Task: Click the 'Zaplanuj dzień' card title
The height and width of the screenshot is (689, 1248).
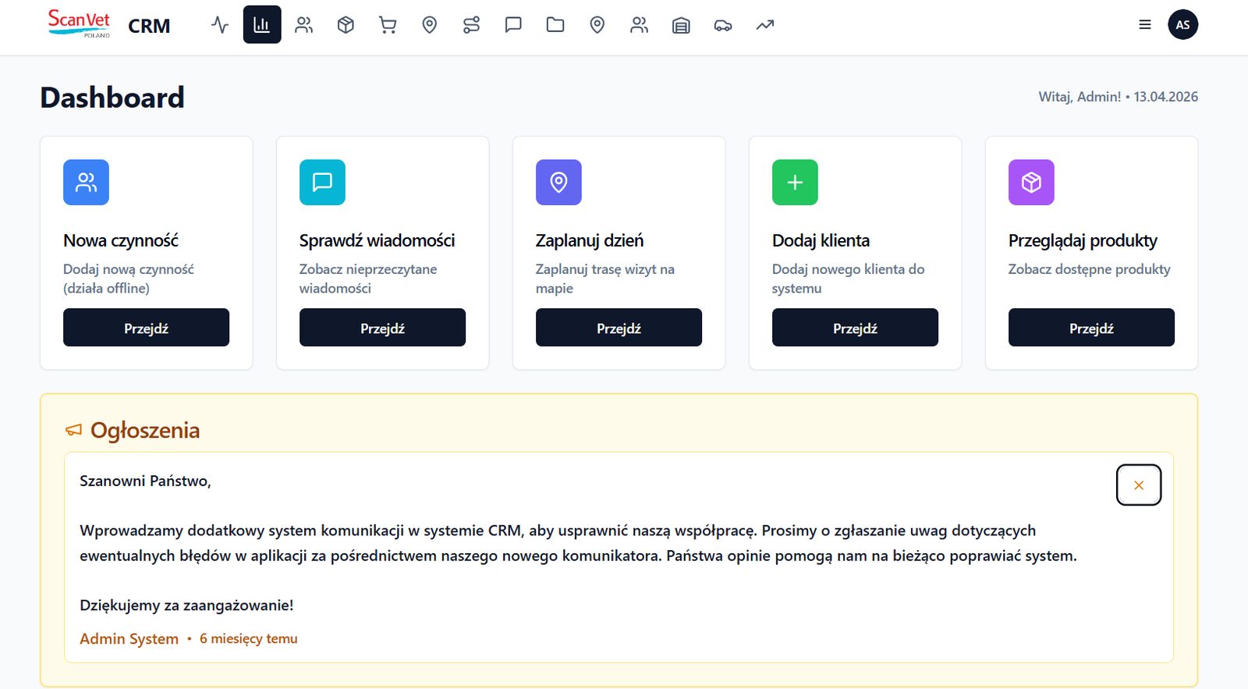Action: [590, 241]
